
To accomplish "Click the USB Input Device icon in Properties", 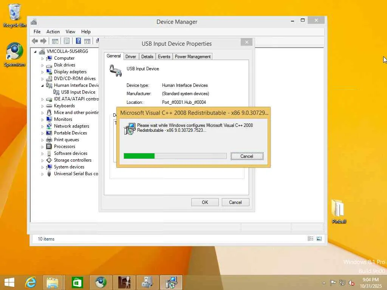I will click(116, 71).
